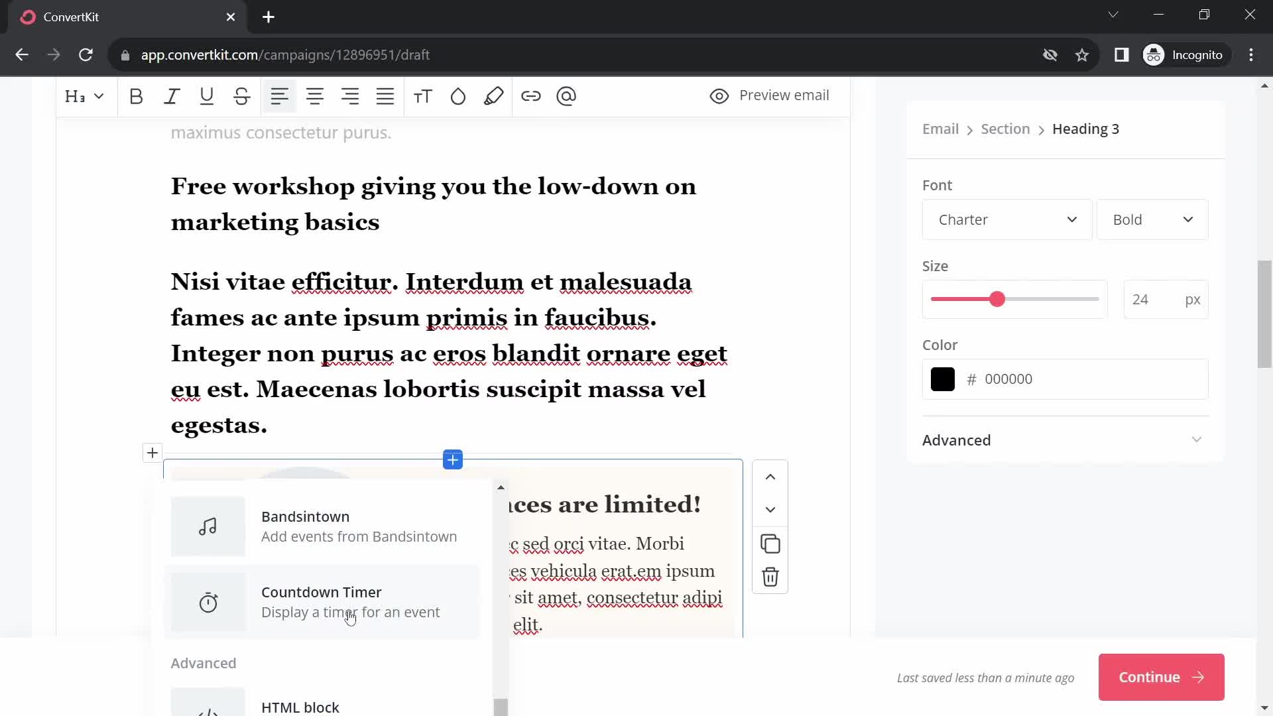Open the Font weight dropdown Bold

click(x=1152, y=219)
